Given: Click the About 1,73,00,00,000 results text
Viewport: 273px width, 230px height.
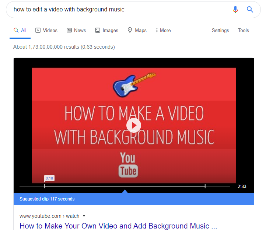Looking at the screenshot, I should coord(64,47).
